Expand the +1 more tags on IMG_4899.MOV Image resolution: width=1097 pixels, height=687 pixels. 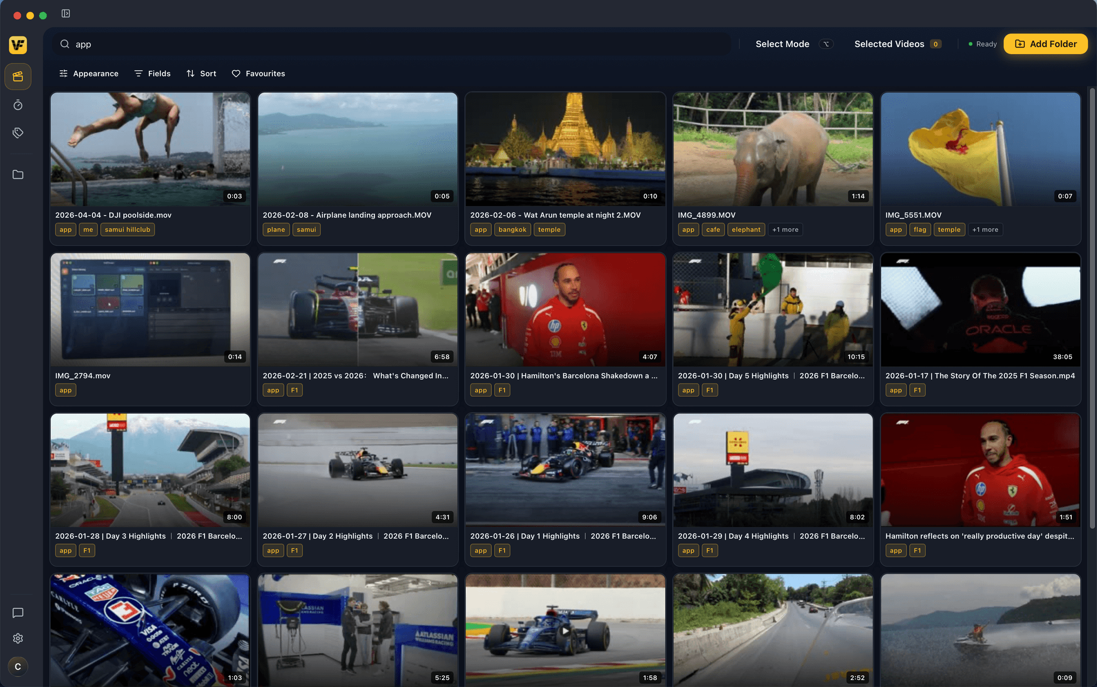(785, 229)
